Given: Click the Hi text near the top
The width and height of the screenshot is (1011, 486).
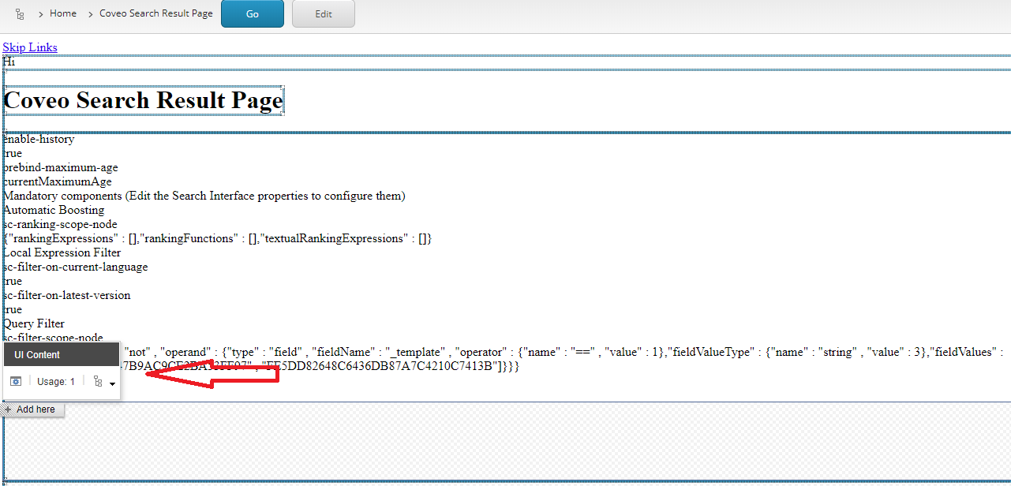Looking at the screenshot, I should pyautogui.click(x=9, y=62).
